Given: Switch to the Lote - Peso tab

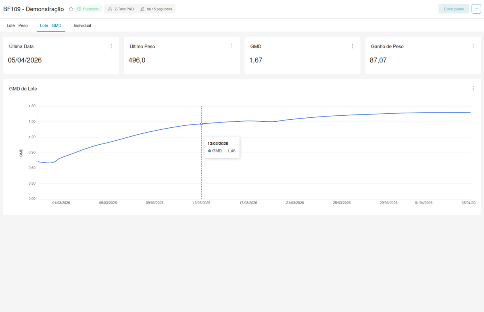Looking at the screenshot, I should pyautogui.click(x=17, y=25).
